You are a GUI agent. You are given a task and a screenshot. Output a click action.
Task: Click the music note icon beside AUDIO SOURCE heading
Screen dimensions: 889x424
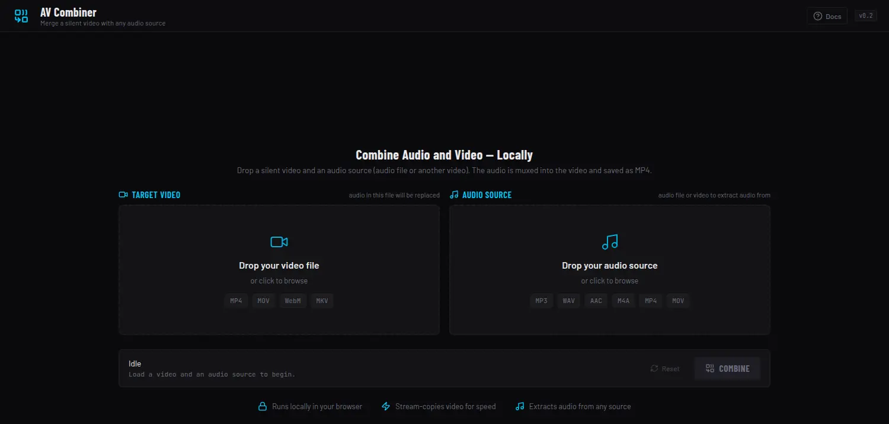coord(454,195)
